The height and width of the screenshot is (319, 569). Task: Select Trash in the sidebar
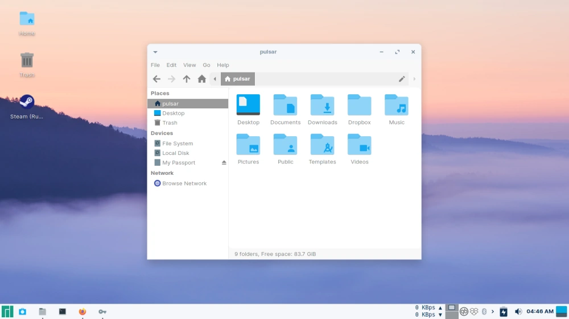point(188,123)
